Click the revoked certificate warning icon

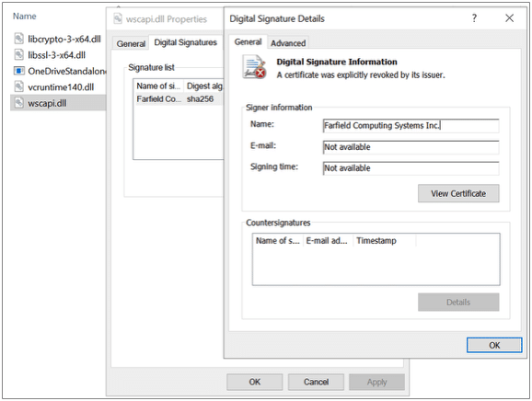point(254,67)
